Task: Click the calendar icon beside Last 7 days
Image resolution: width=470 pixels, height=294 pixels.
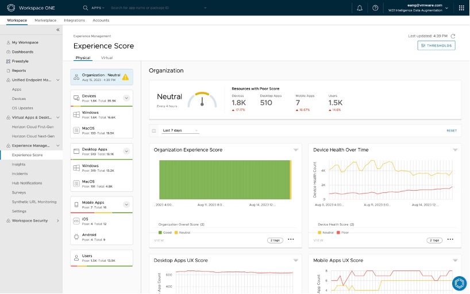Action: 153,130
